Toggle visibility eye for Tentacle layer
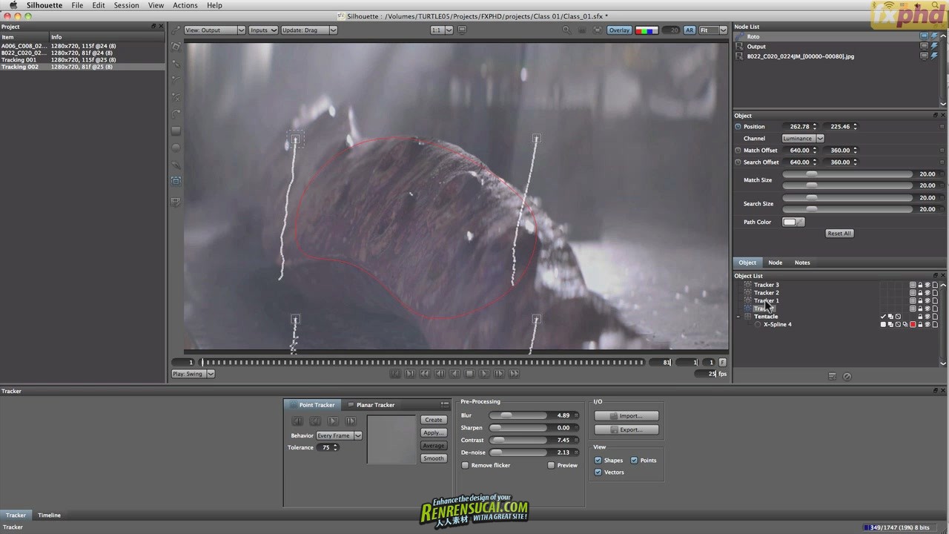Image resolution: width=949 pixels, height=534 pixels. coord(927,317)
